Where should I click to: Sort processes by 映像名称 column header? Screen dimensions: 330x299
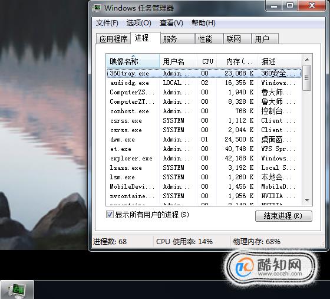point(133,61)
